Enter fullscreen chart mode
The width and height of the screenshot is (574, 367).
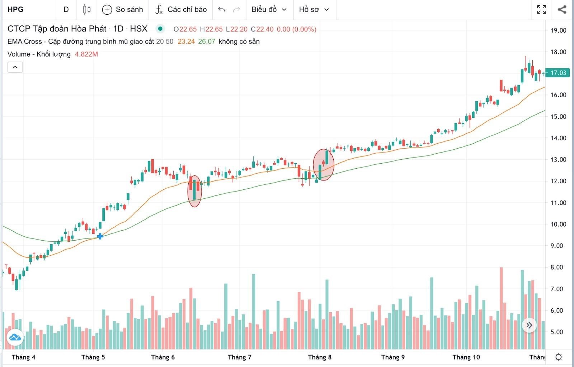point(541,10)
